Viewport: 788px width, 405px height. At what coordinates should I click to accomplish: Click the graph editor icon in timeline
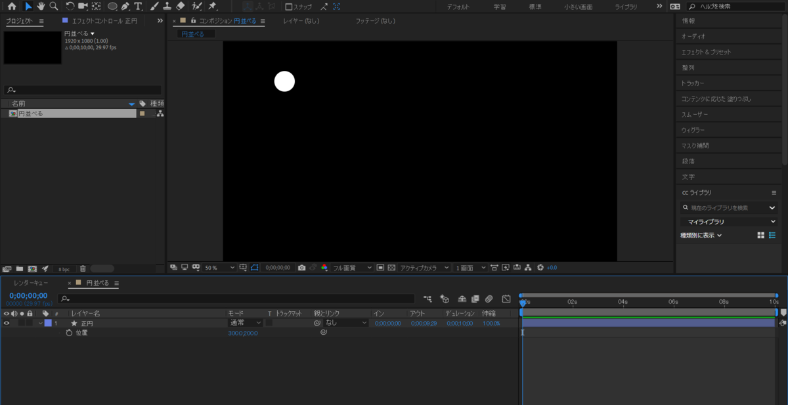point(506,299)
